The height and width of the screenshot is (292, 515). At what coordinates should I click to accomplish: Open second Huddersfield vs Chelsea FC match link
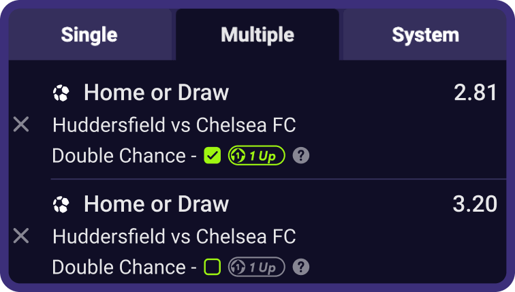tap(174, 237)
